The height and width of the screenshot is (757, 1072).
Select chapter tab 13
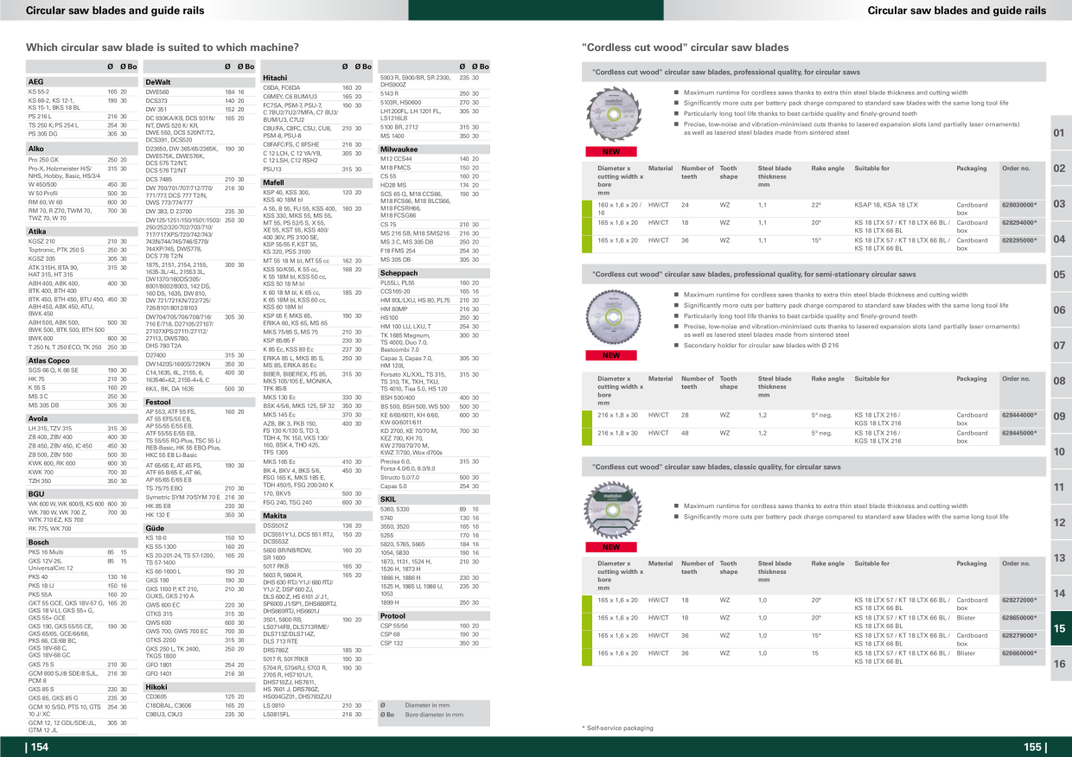coord(1060,558)
